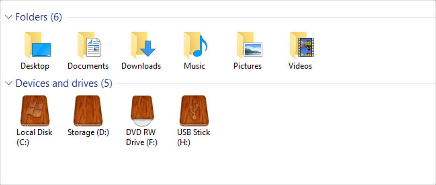Click the DVD RW Drive (F:) icon
The height and width of the screenshot is (185, 436).
(142, 111)
